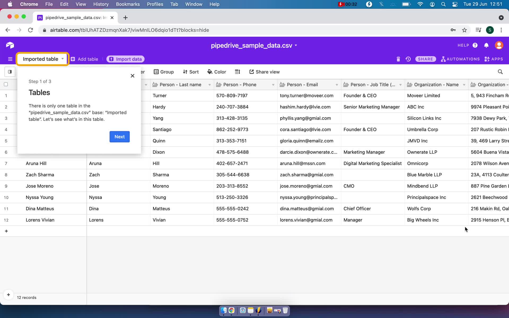Open Chrome from the Dock

point(231,310)
